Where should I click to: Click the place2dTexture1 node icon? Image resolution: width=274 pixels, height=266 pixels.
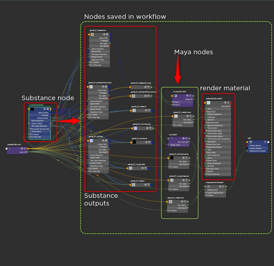(10, 149)
